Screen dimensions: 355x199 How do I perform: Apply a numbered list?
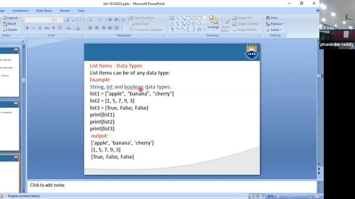tap(100, 20)
